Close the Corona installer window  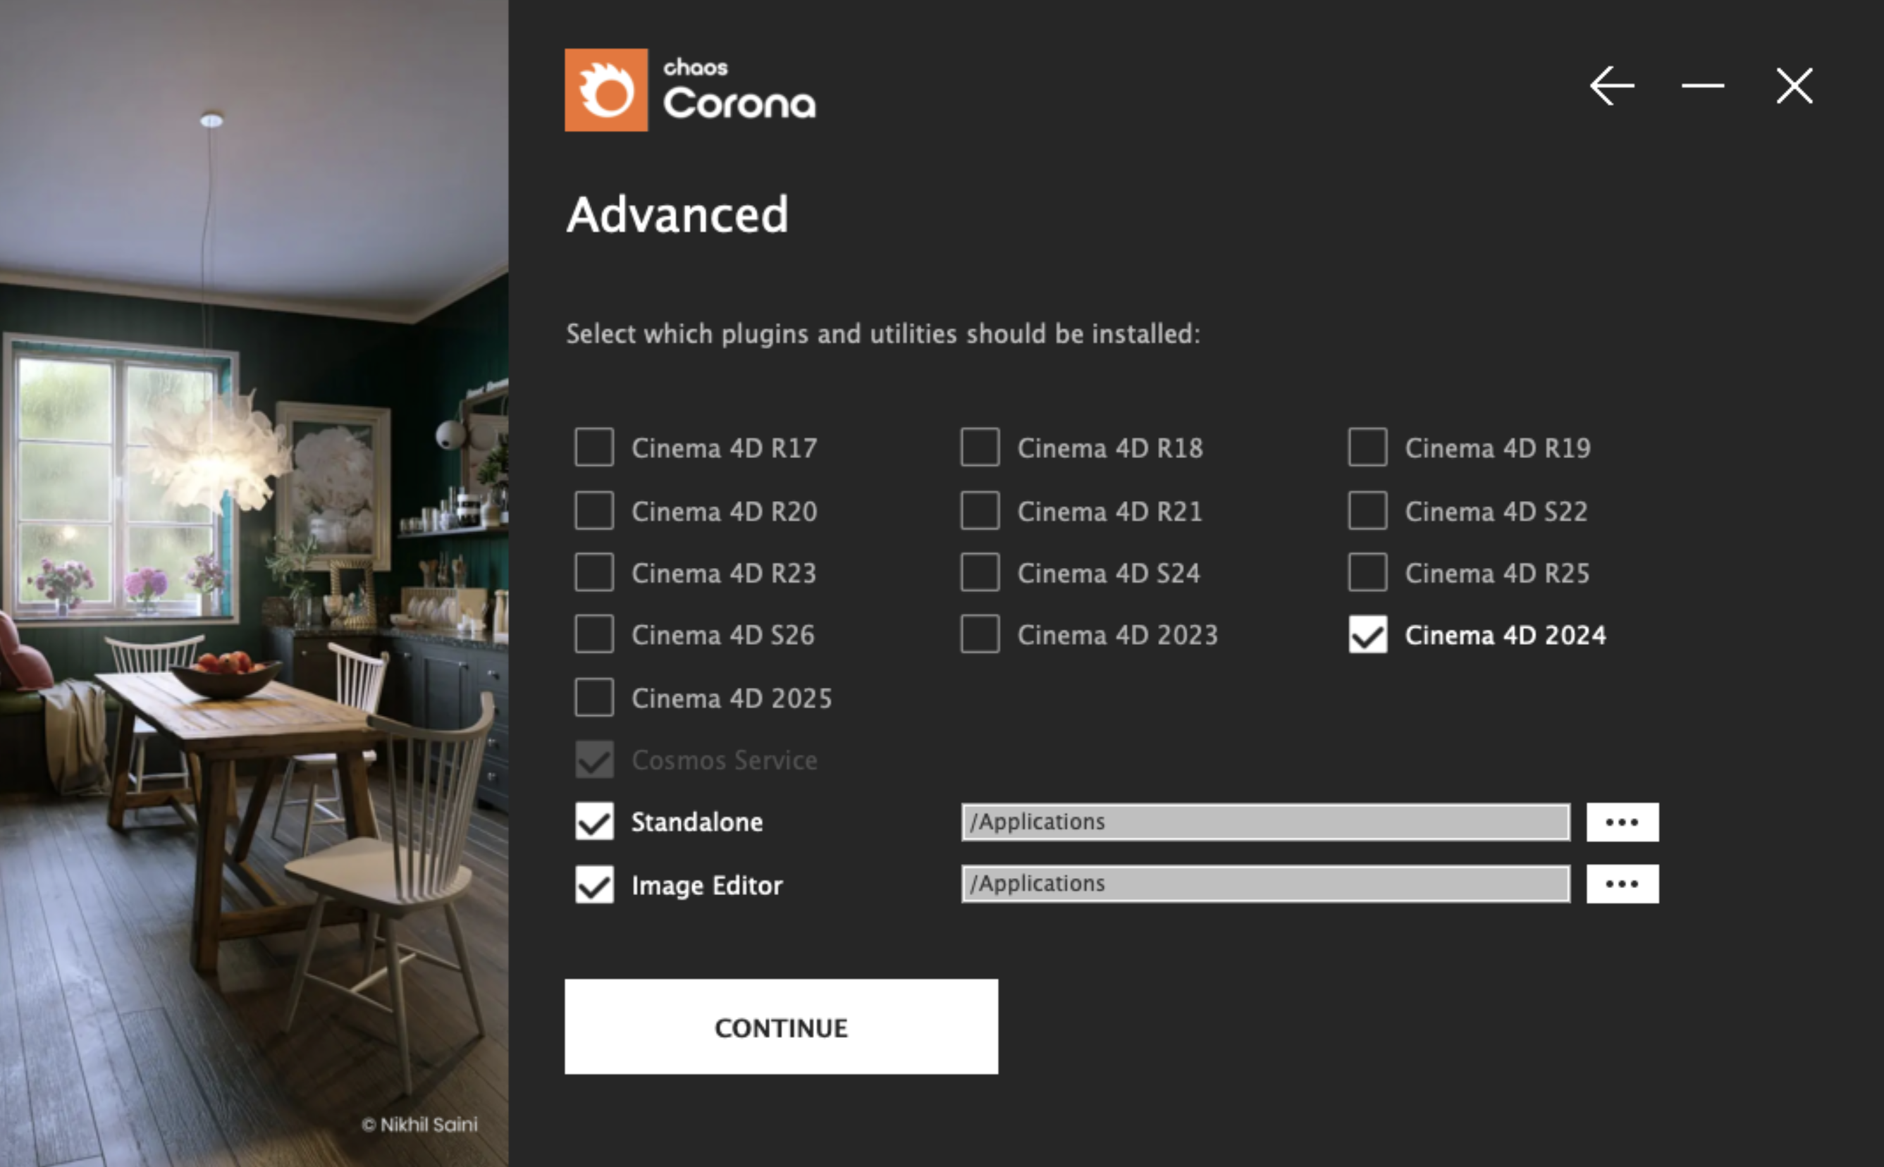tap(1794, 86)
